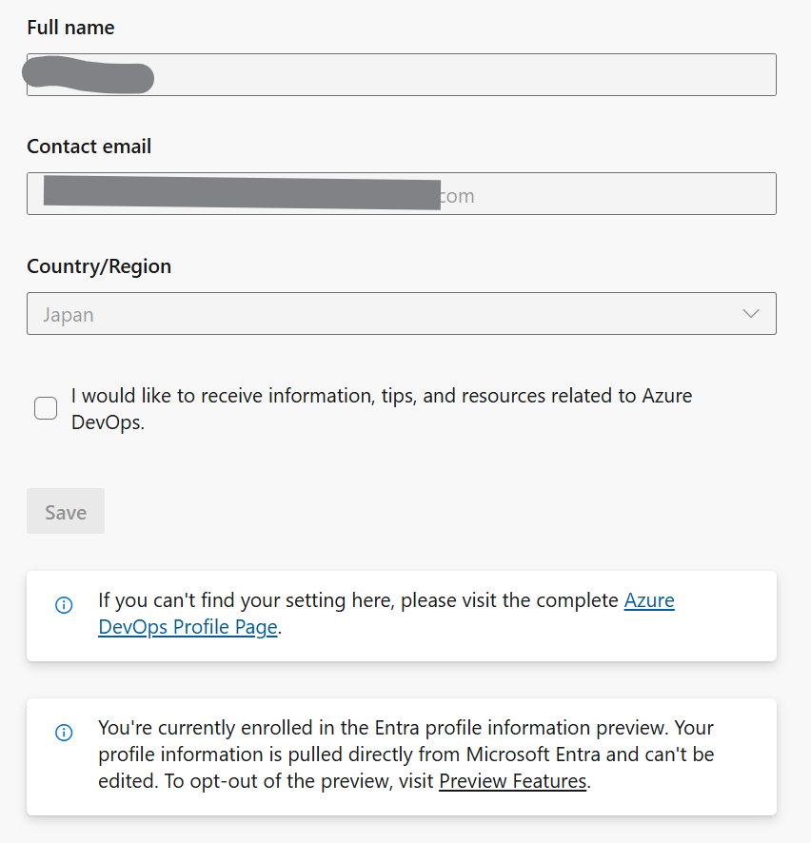Viewport: 811px width, 843px height.
Task: Click inside the Full name field
Action: (401, 75)
